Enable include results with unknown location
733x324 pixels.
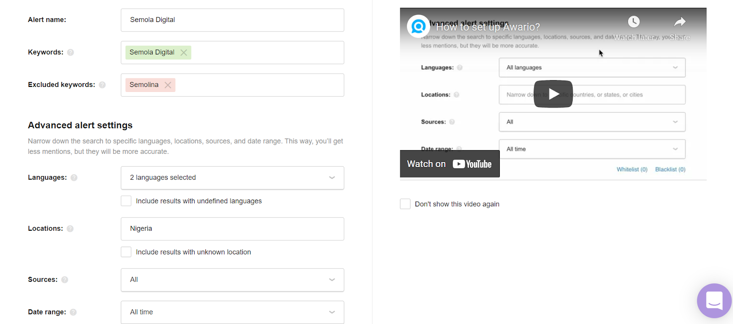(126, 252)
